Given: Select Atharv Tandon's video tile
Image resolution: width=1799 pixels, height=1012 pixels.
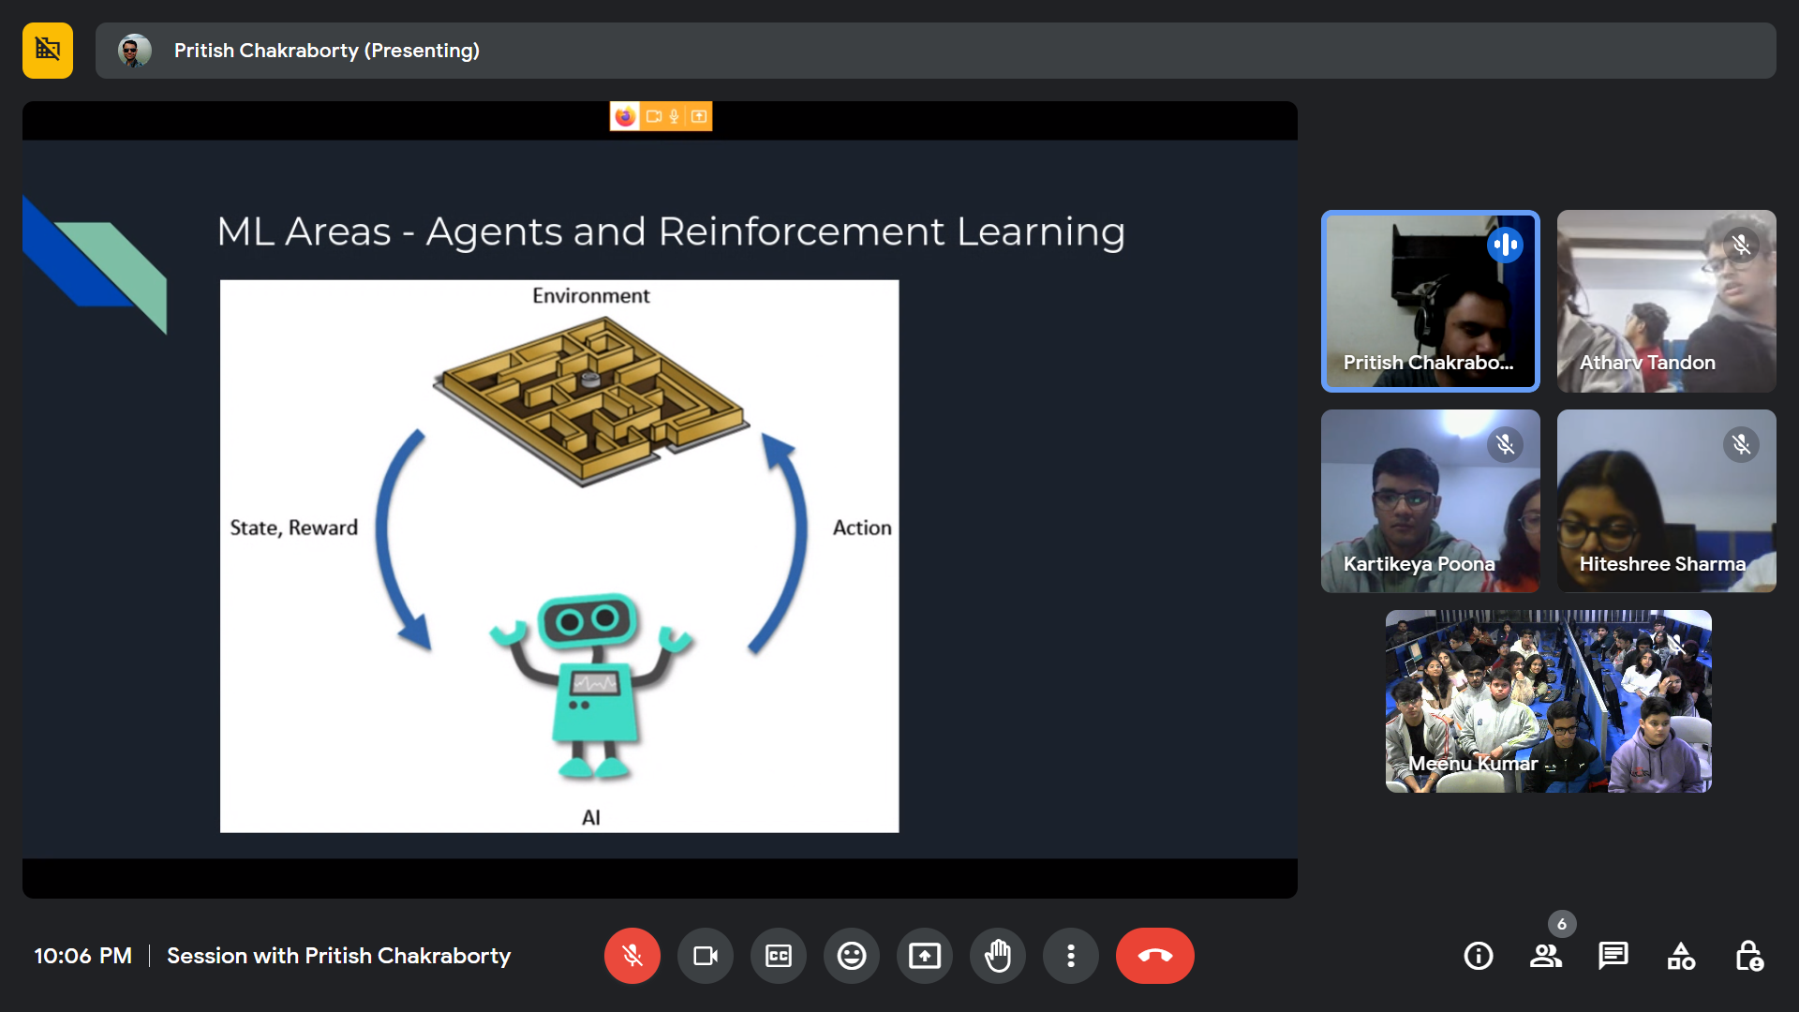Looking at the screenshot, I should [x=1666, y=301].
